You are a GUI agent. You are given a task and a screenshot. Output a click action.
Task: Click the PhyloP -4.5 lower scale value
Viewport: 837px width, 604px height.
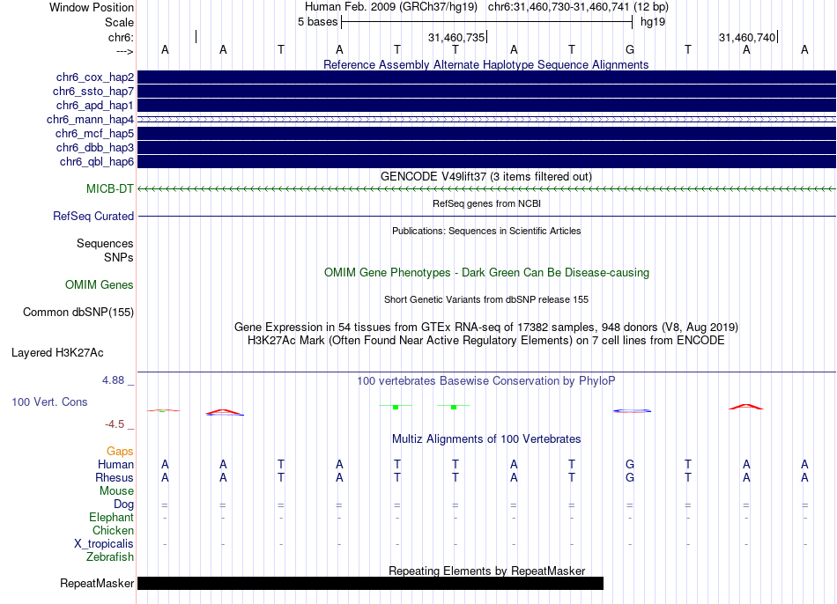pyautogui.click(x=115, y=424)
